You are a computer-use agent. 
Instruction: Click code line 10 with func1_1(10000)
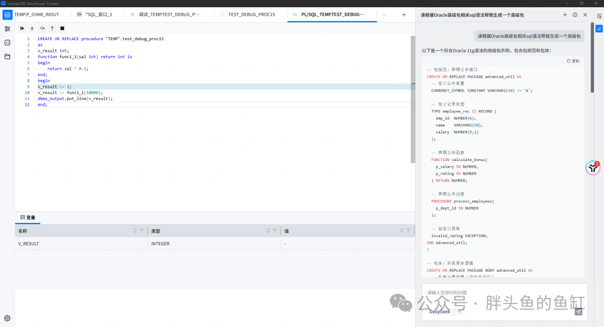[70, 92]
